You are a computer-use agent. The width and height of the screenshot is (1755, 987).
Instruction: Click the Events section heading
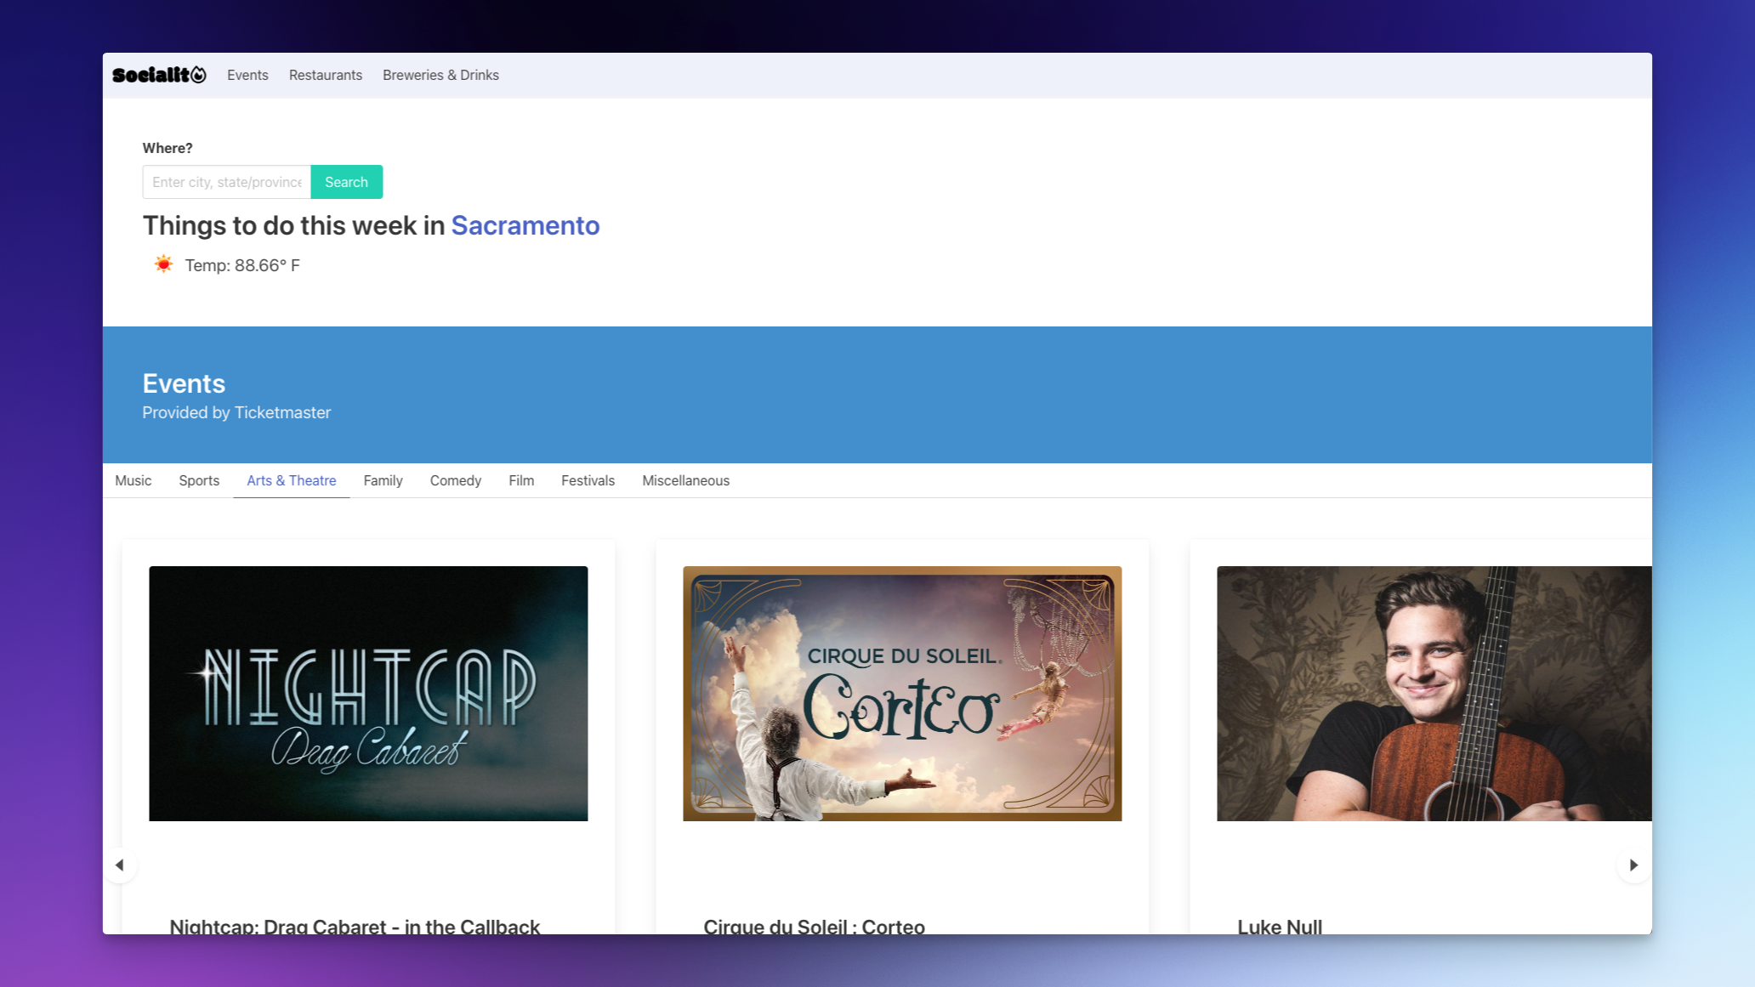coord(184,383)
